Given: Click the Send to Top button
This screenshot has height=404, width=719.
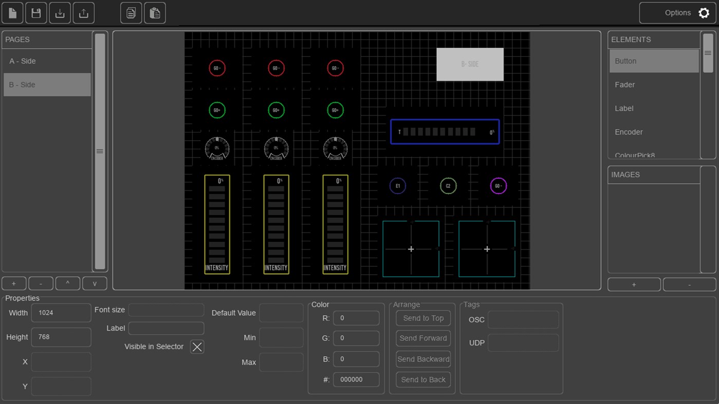Looking at the screenshot, I should (x=423, y=318).
